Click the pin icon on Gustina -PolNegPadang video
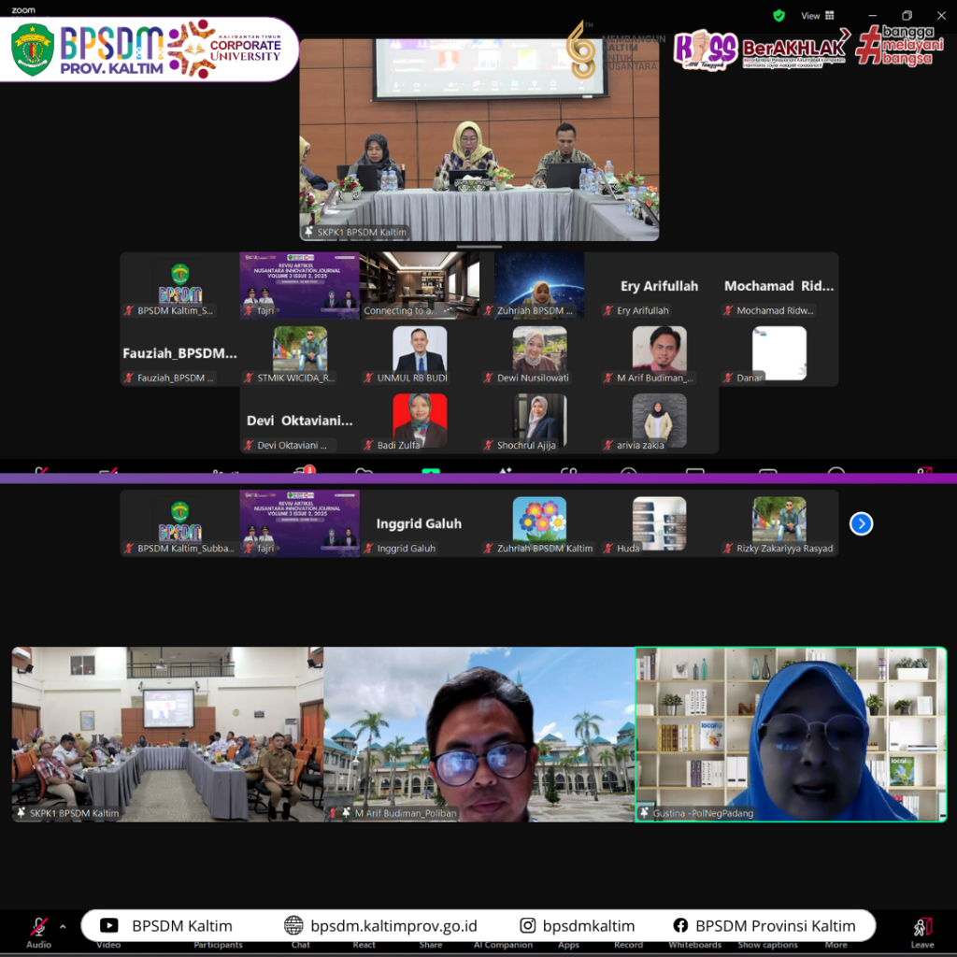 point(644,813)
